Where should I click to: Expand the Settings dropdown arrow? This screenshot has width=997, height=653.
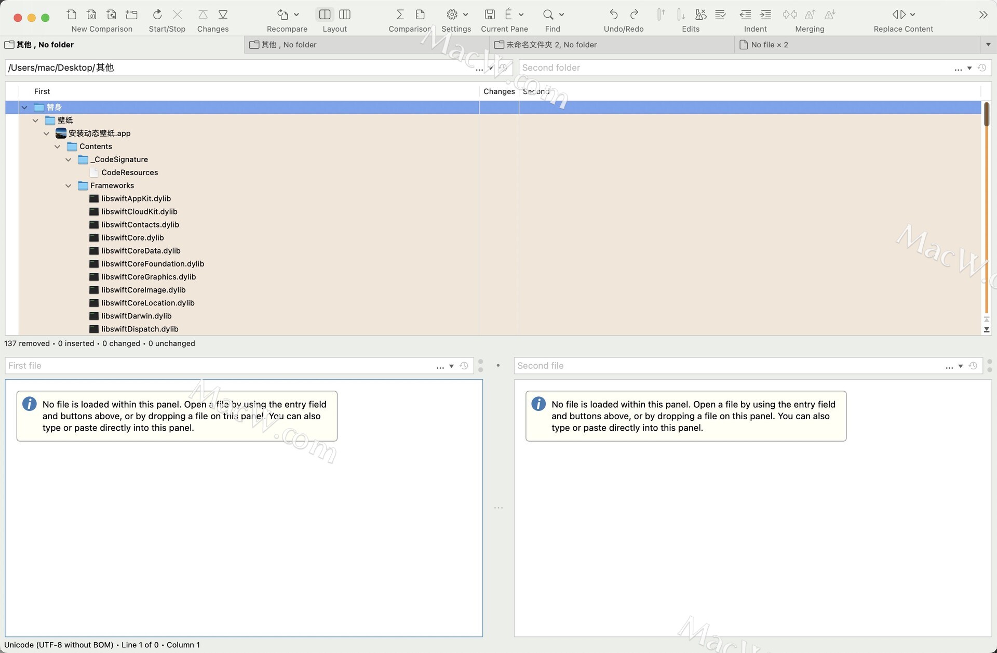(466, 15)
